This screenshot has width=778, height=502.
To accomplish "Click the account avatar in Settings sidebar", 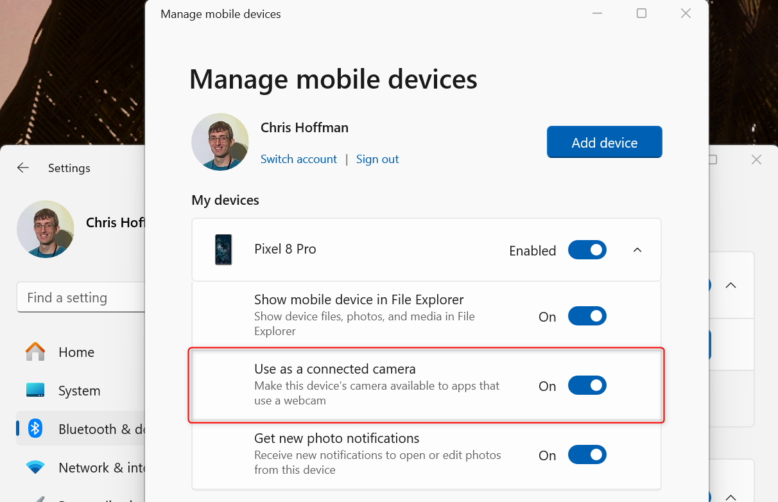I will point(46,229).
